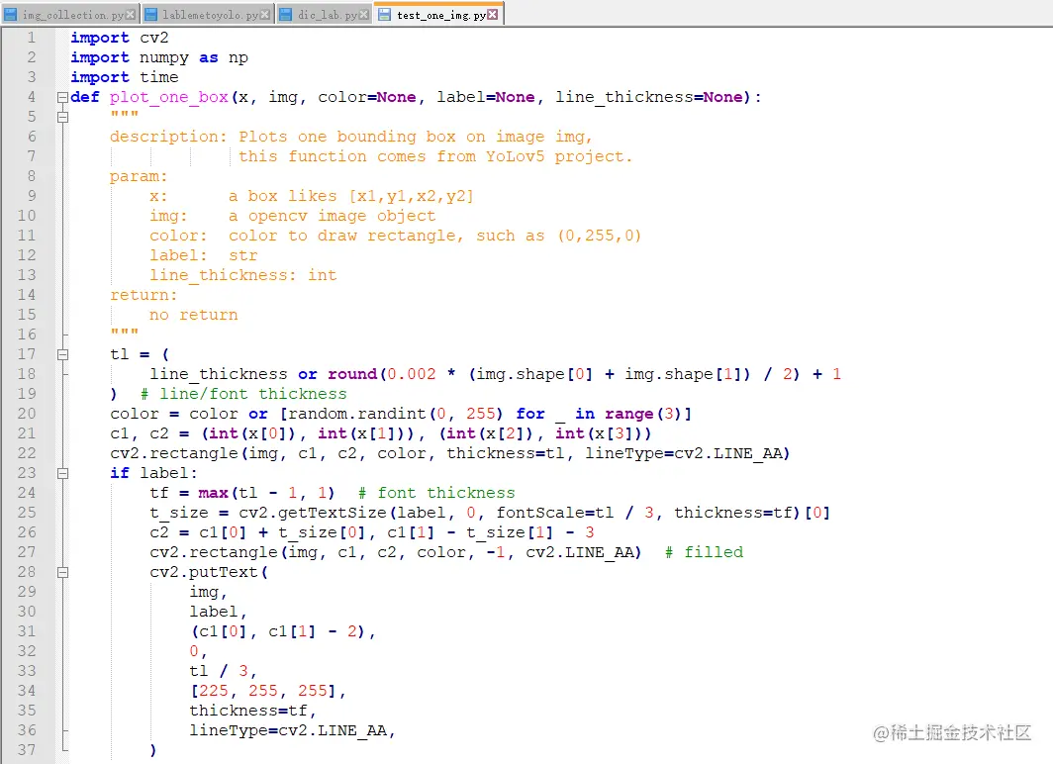The width and height of the screenshot is (1053, 764).
Task: Switch to the img_collection.py tab
Action: pyautogui.click(x=70, y=14)
